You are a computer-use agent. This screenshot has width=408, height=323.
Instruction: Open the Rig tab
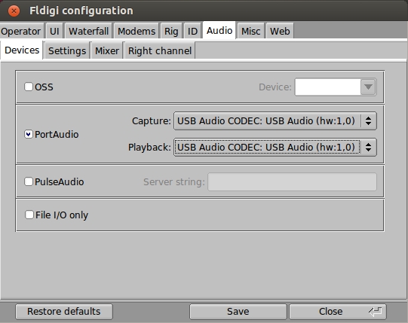tap(171, 31)
